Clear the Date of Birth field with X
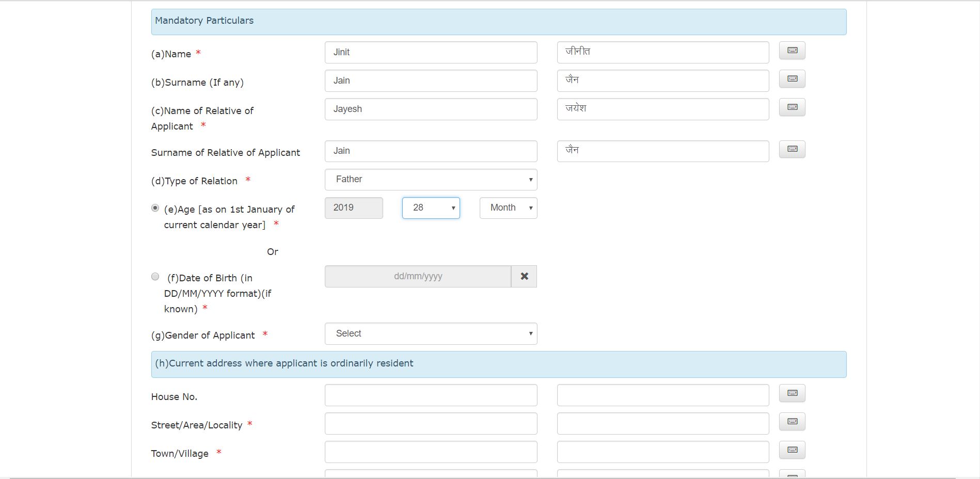This screenshot has height=479, width=980. point(524,277)
